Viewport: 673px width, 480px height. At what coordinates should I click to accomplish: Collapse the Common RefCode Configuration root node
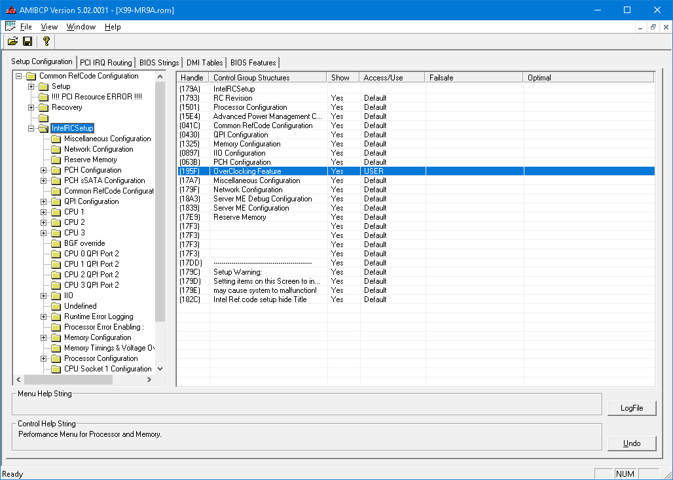(x=18, y=76)
